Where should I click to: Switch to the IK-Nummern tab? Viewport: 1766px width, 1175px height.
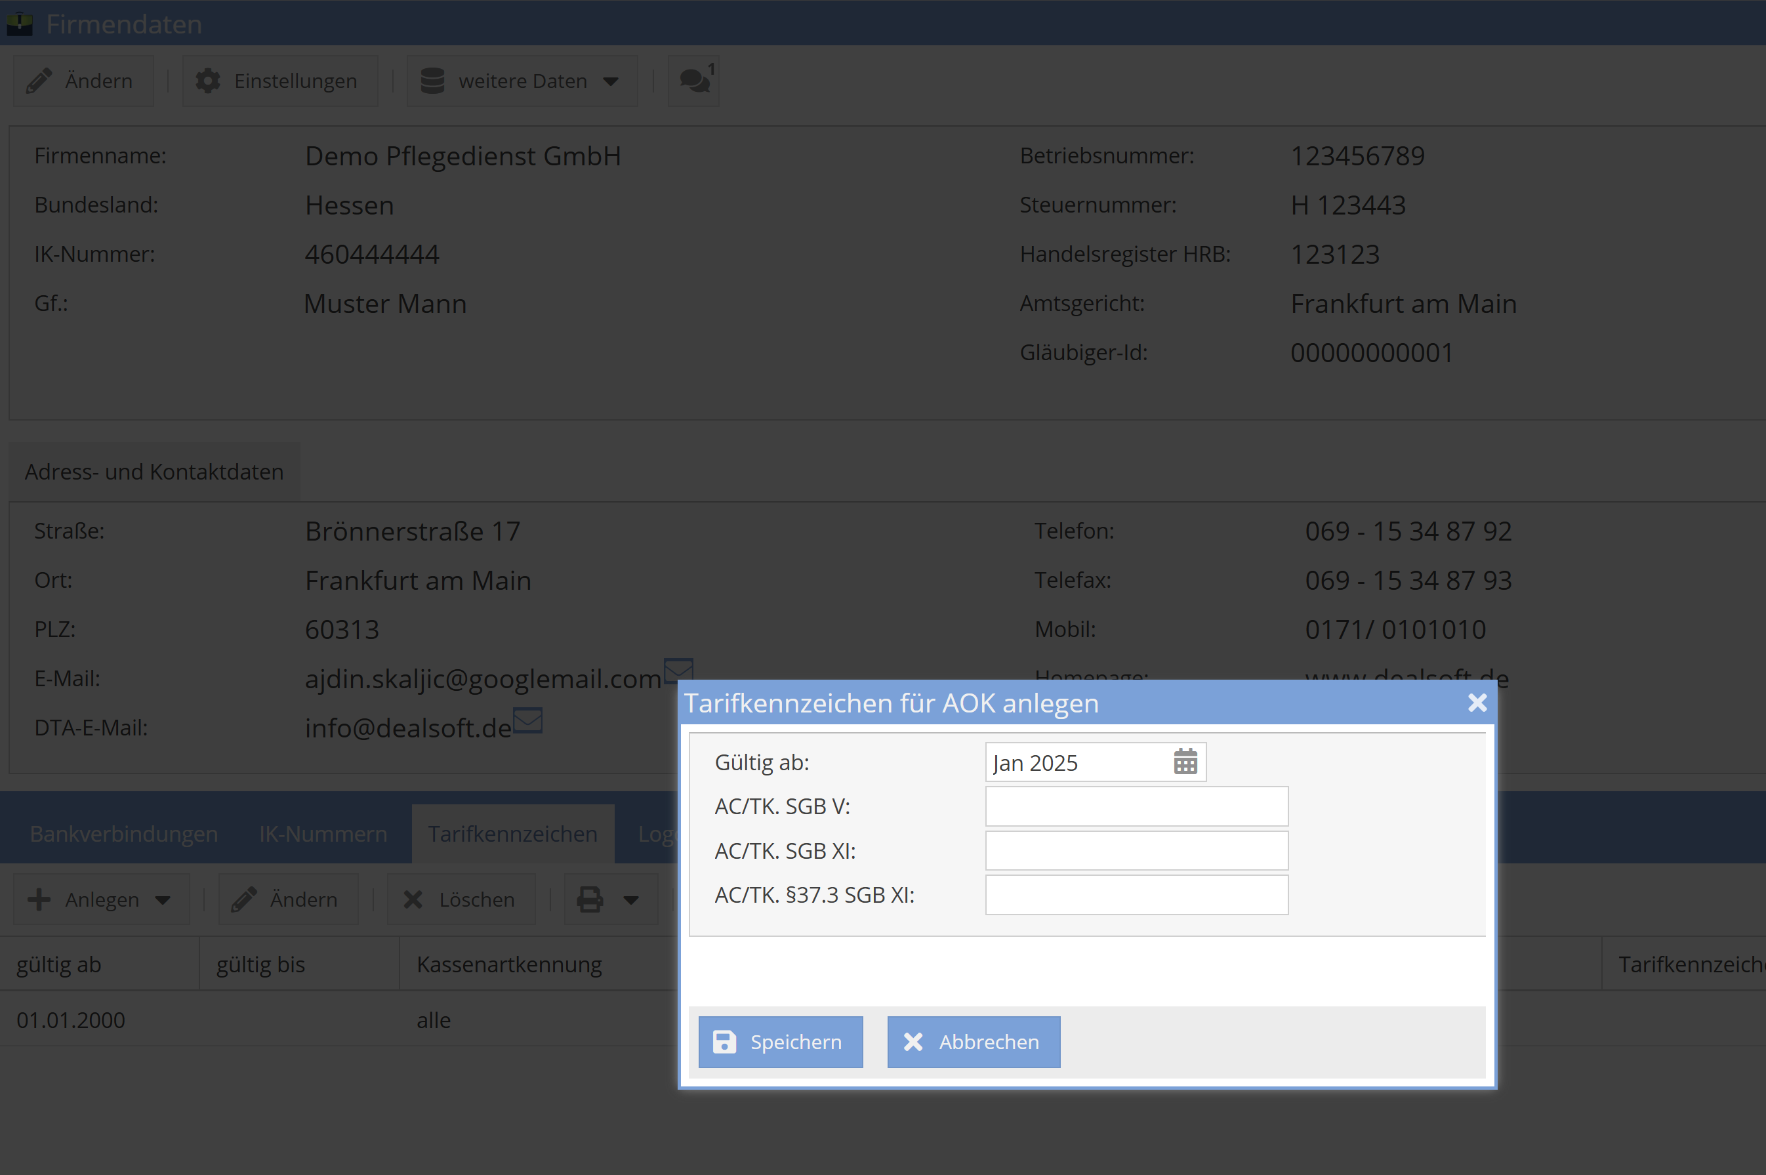[323, 834]
